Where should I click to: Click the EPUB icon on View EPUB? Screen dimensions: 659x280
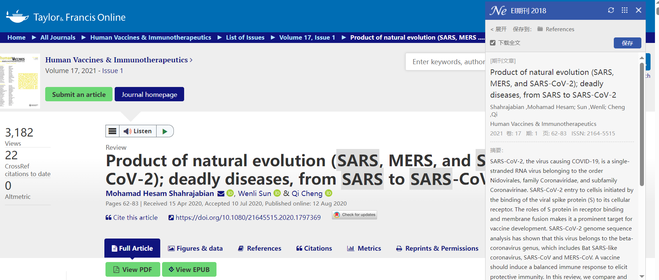[x=171, y=269]
